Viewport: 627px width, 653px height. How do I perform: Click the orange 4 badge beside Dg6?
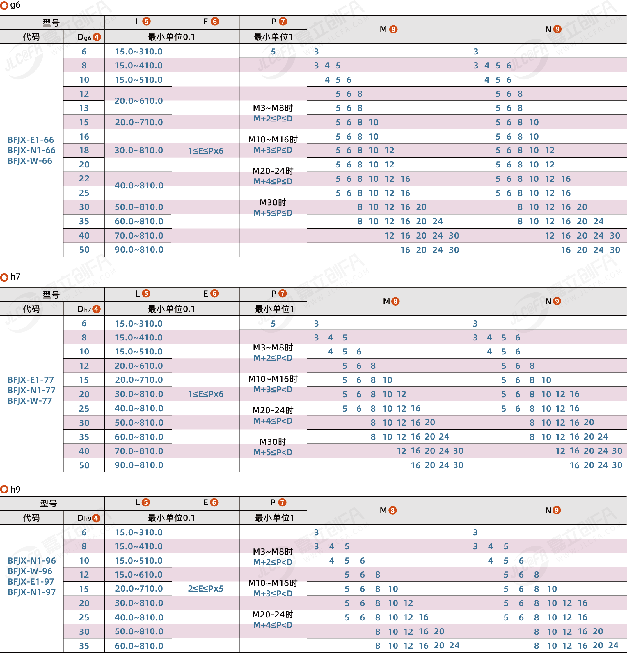(97, 37)
